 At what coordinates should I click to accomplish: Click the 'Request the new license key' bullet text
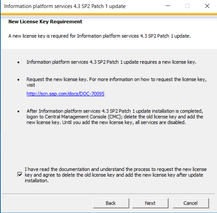tap(117, 82)
